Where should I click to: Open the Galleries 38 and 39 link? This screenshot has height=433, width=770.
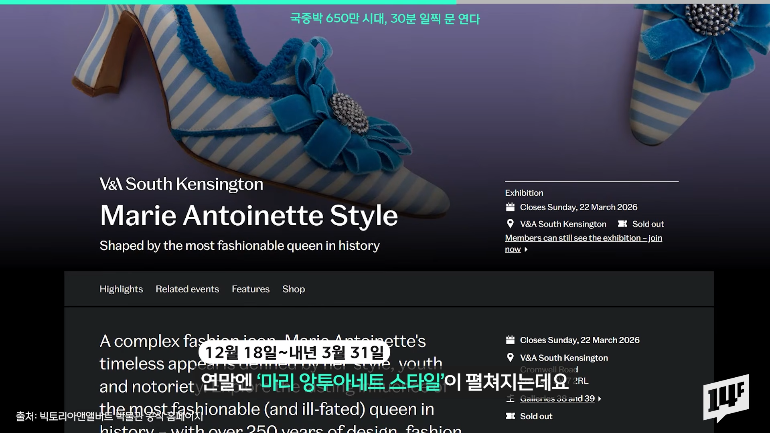click(x=557, y=399)
